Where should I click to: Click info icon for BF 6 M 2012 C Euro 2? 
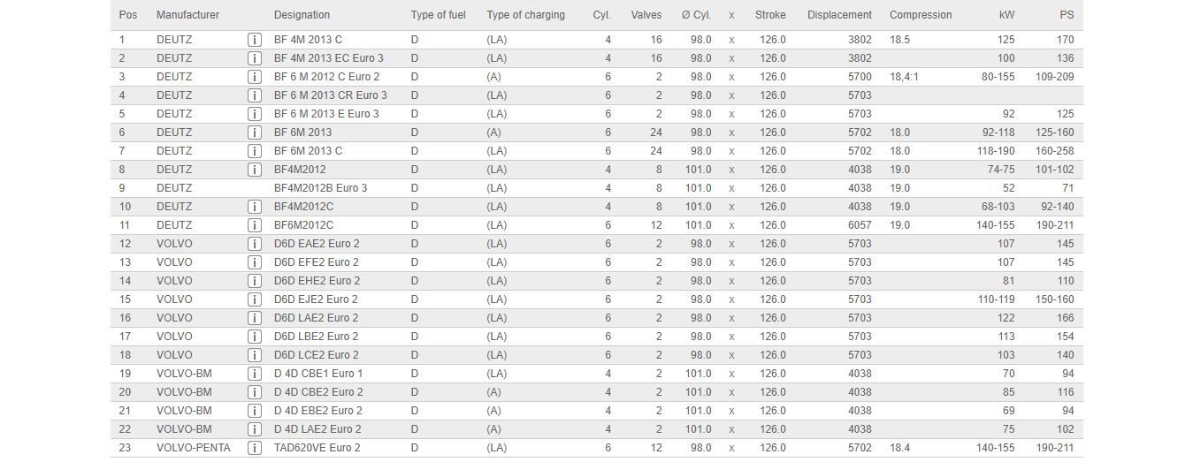[x=255, y=77]
